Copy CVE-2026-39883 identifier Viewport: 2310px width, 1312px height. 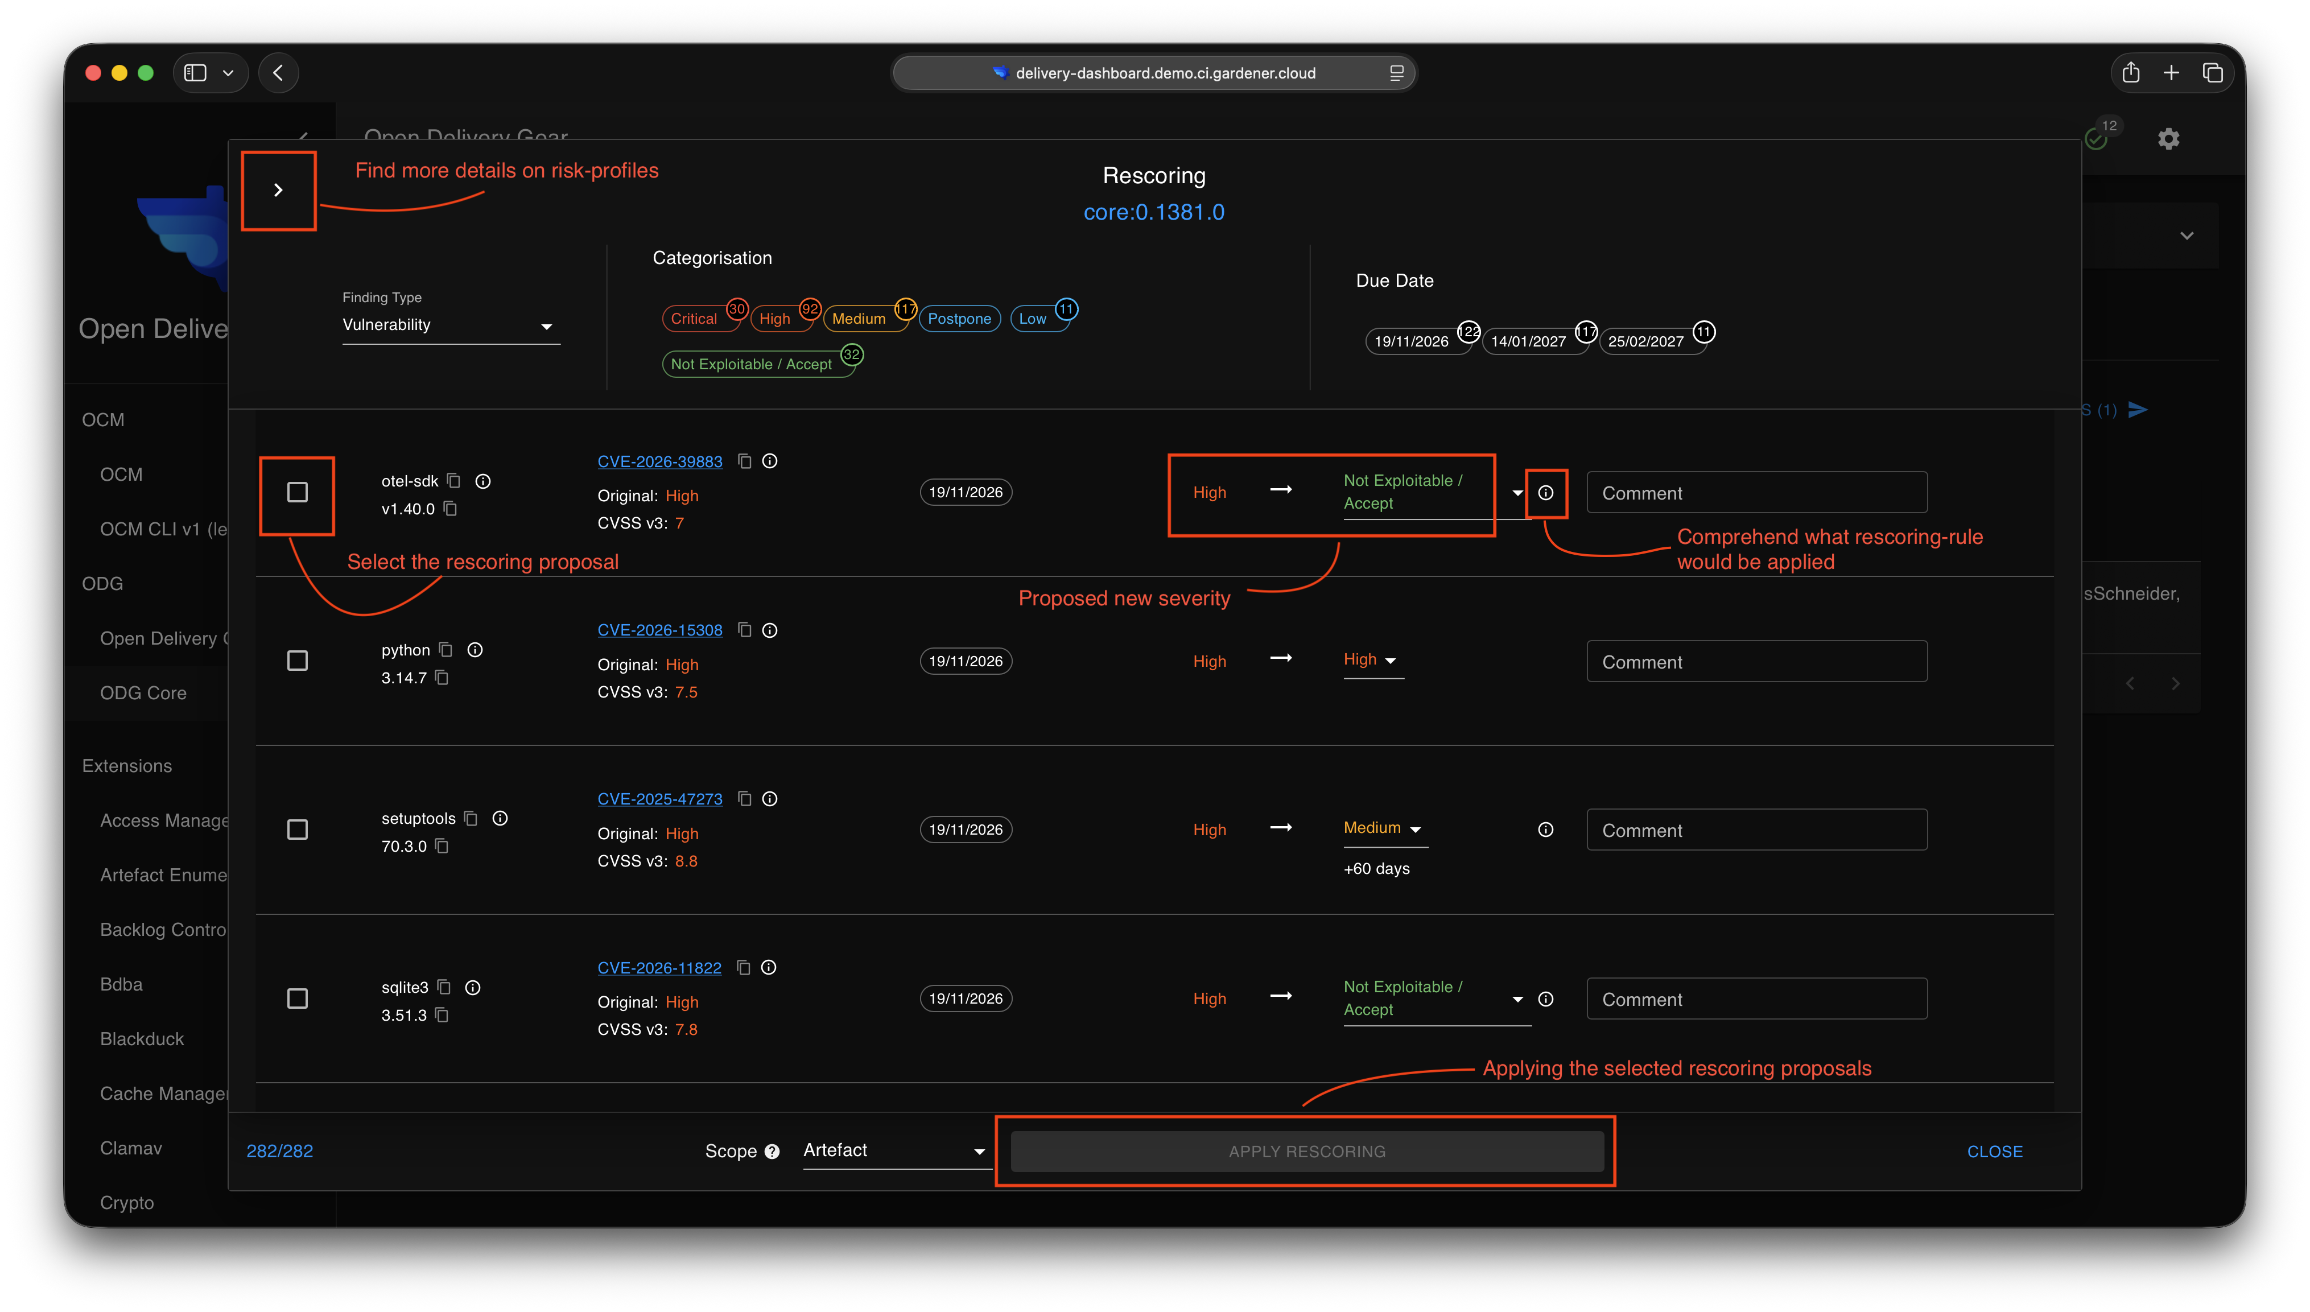tap(744, 461)
